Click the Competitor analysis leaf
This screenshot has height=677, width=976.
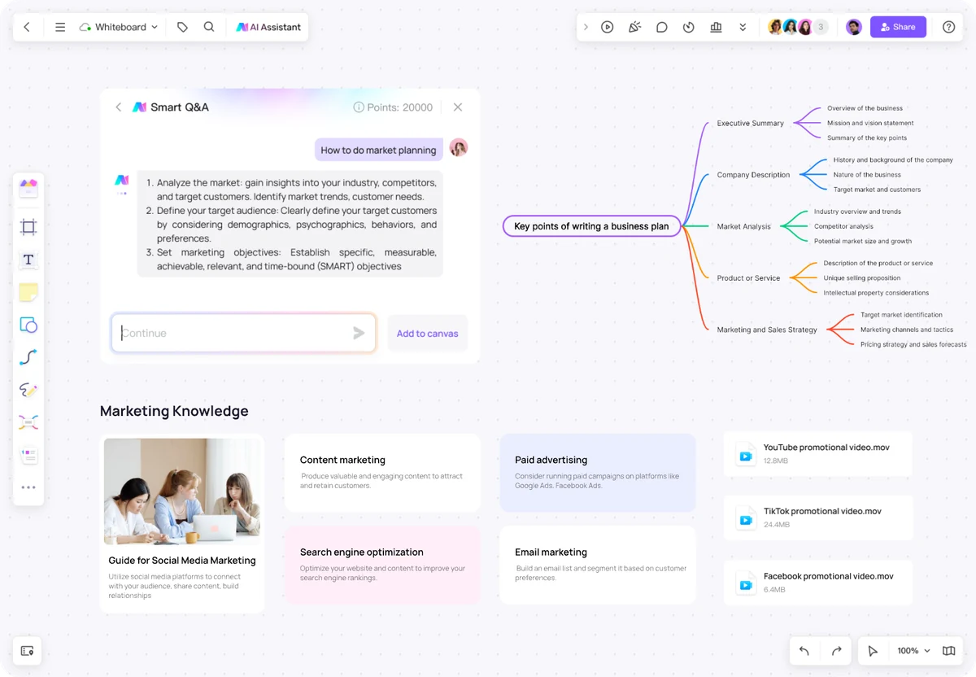[x=843, y=226]
